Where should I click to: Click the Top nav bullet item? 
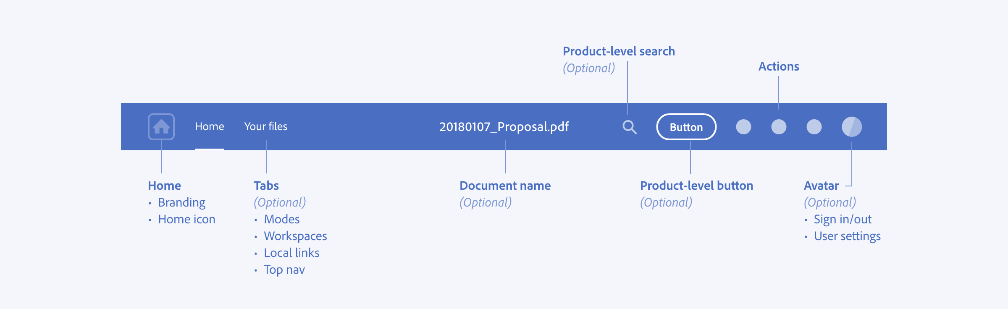point(284,270)
